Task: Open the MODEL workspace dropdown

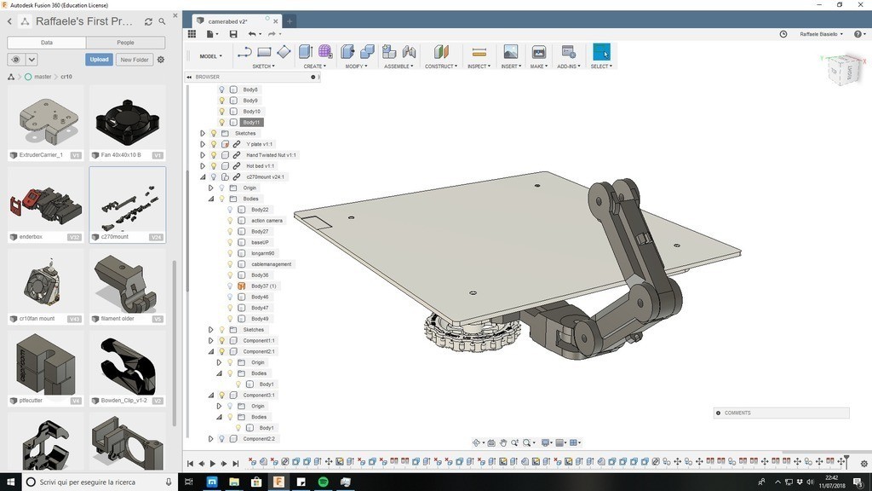Action: coord(210,56)
